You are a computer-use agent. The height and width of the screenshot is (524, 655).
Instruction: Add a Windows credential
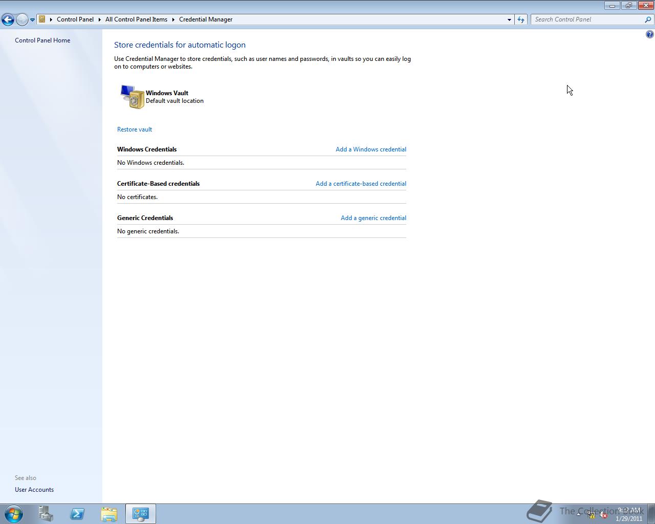pos(371,149)
